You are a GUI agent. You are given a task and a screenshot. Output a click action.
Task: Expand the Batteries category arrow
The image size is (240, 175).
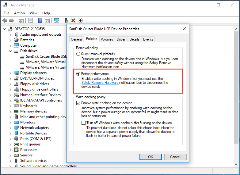(x=10, y=40)
